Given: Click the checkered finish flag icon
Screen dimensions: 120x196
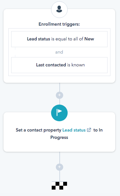Looking at the screenshot, I should tap(59, 185).
